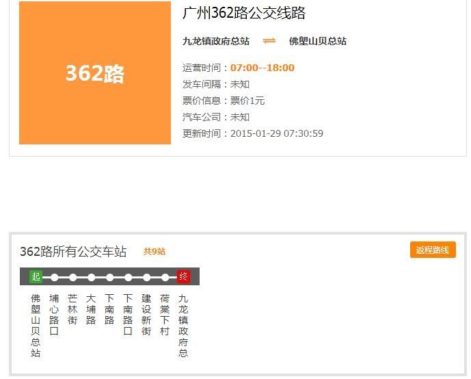The width and height of the screenshot is (471, 379).
Task: Select the 荷棠下村 stop name
Action: [165, 315]
